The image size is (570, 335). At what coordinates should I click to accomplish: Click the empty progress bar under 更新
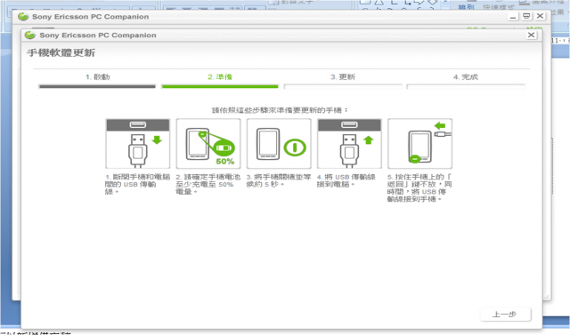tap(343, 87)
